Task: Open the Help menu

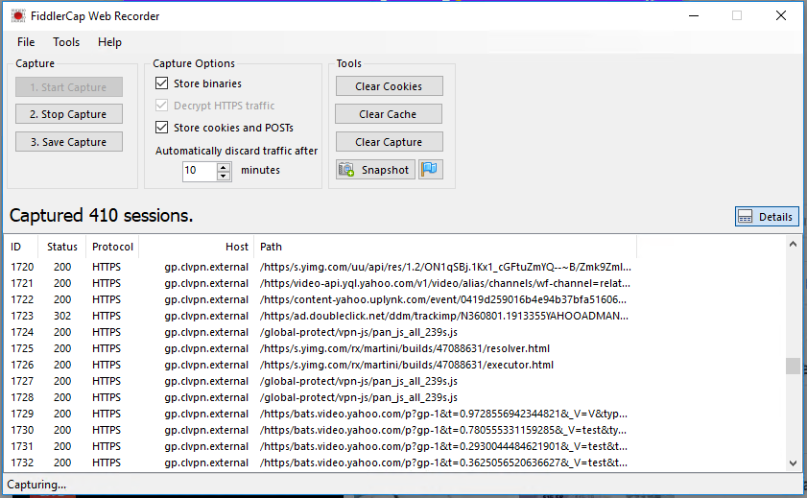Action: coord(110,42)
